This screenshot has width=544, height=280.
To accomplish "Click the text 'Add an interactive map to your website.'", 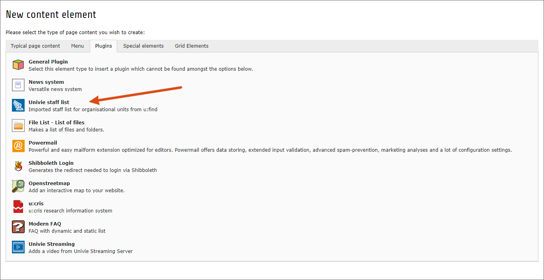I will point(77,191).
